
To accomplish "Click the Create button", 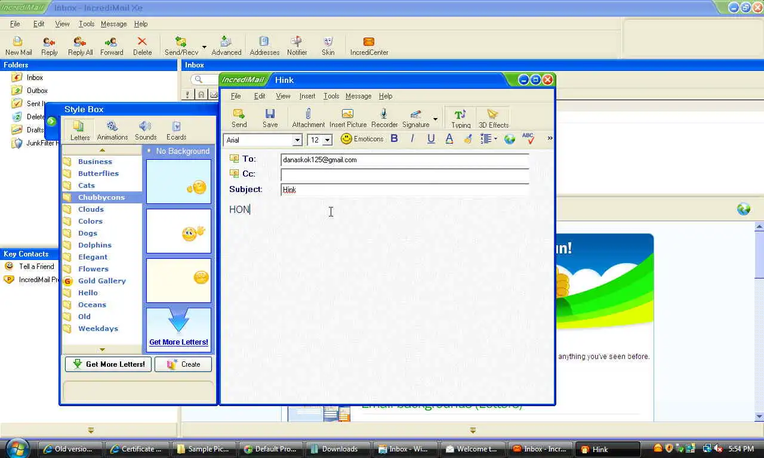I will (183, 364).
